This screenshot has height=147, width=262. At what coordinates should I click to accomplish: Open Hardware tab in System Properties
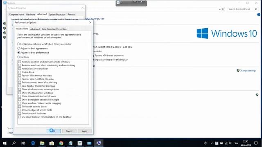click(30, 15)
